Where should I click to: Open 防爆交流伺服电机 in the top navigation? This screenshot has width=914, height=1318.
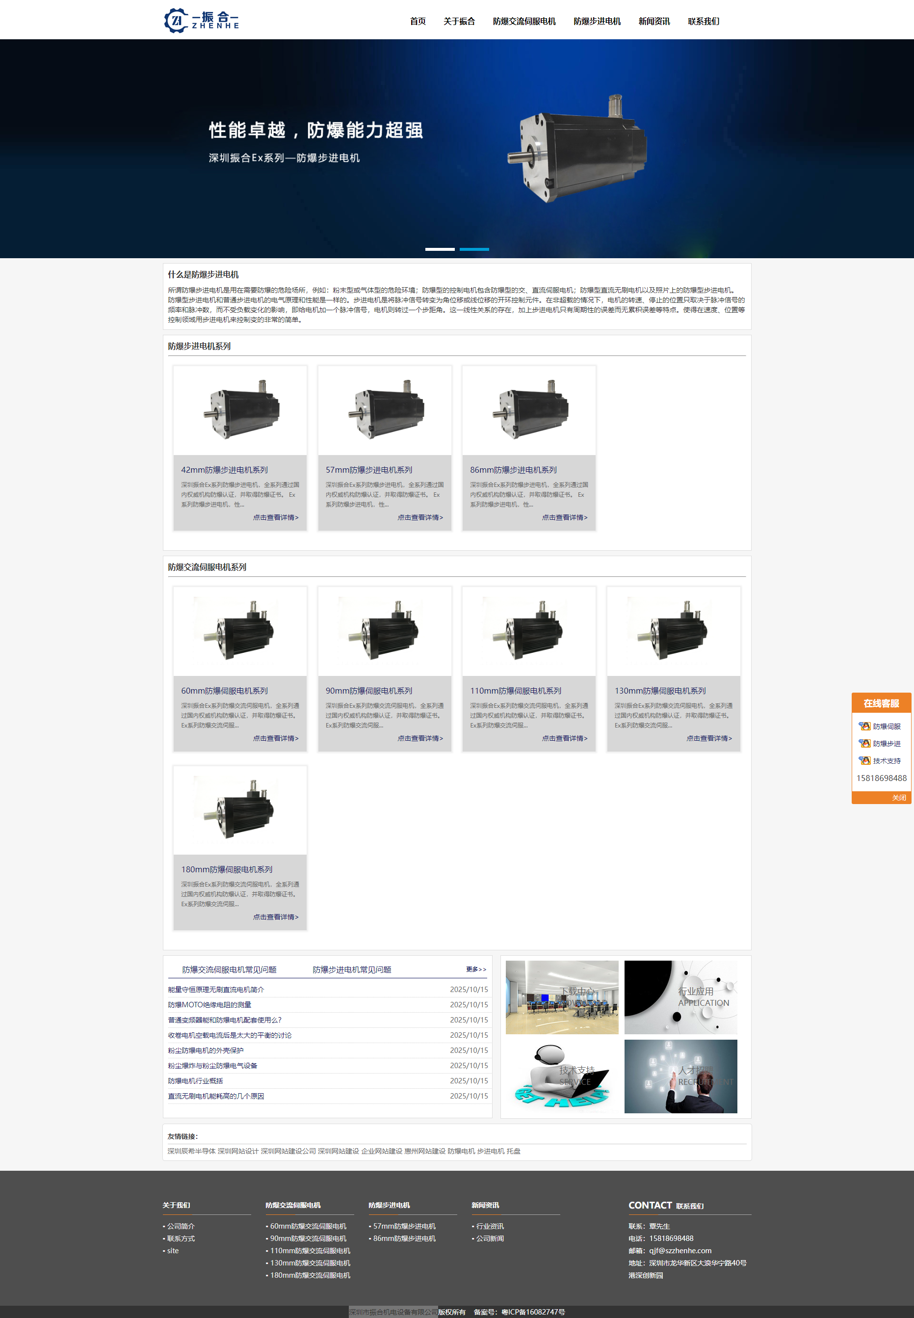tap(523, 21)
